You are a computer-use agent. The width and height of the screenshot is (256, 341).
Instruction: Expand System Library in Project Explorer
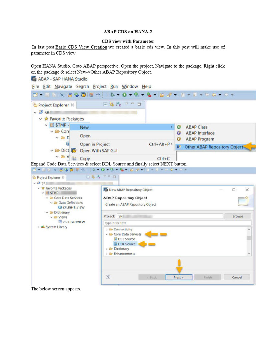39,227
